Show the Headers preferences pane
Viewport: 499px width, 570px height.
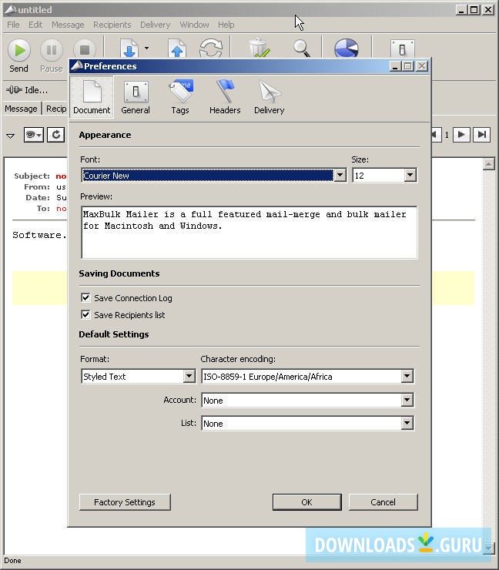point(225,97)
